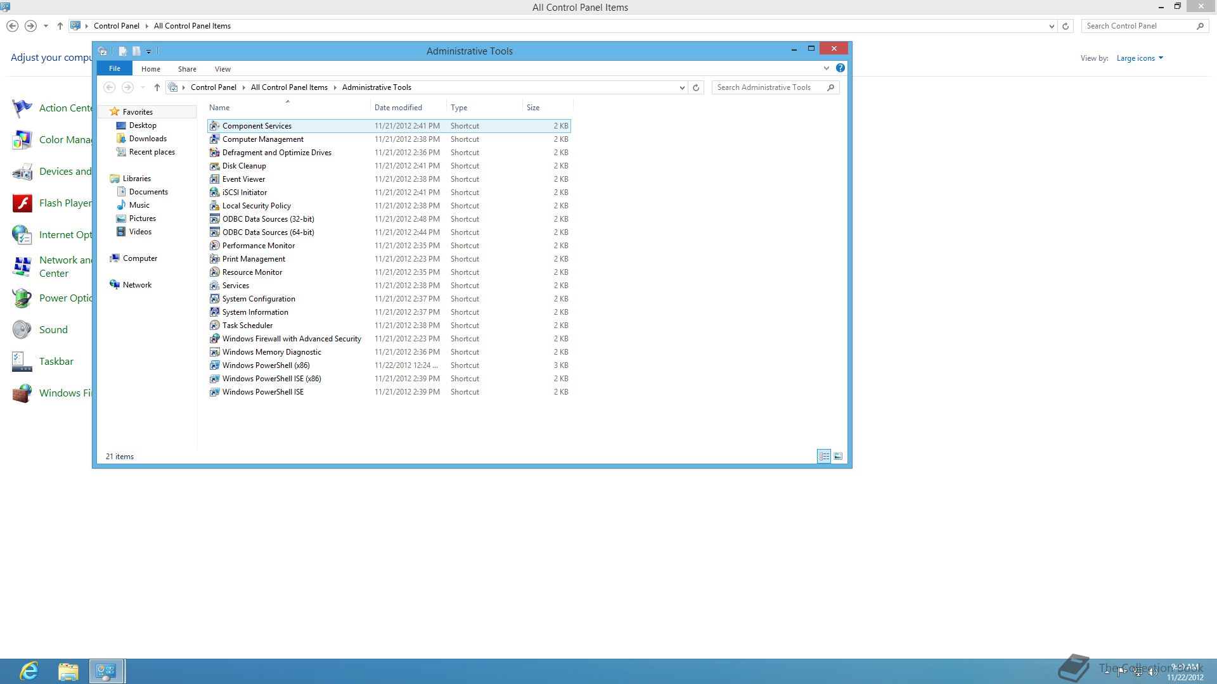Click the Defragment and Optimize Drives icon

pyautogui.click(x=214, y=153)
